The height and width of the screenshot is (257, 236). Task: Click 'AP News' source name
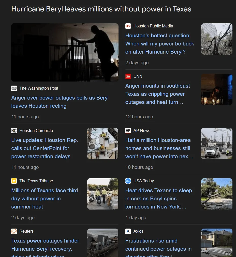click(x=142, y=131)
